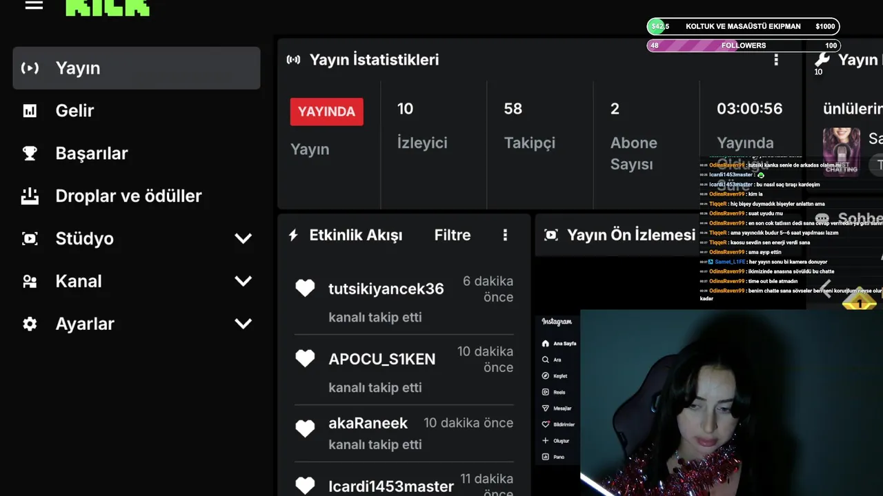Click Instagram Mesajlar in preview

coord(557,409)
